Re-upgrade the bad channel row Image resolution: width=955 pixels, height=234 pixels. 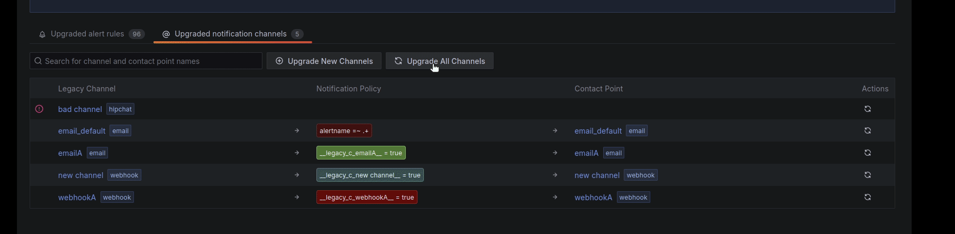[x=867, y=109]
